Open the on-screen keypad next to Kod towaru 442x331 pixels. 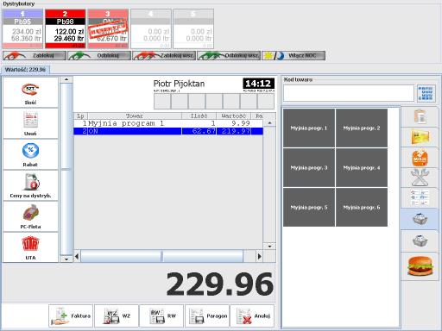point(426,93)
